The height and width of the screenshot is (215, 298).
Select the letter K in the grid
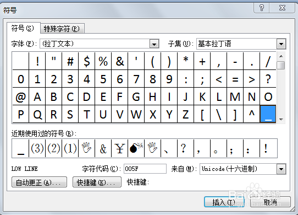202,96
